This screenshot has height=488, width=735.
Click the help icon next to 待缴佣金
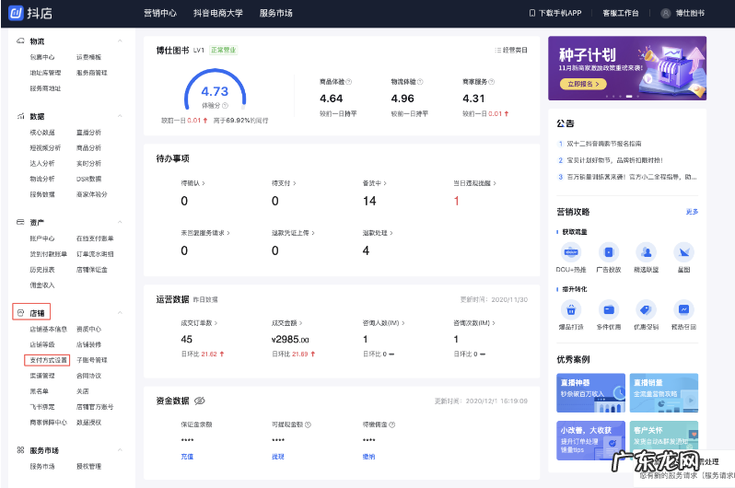(x=391, y=424)
